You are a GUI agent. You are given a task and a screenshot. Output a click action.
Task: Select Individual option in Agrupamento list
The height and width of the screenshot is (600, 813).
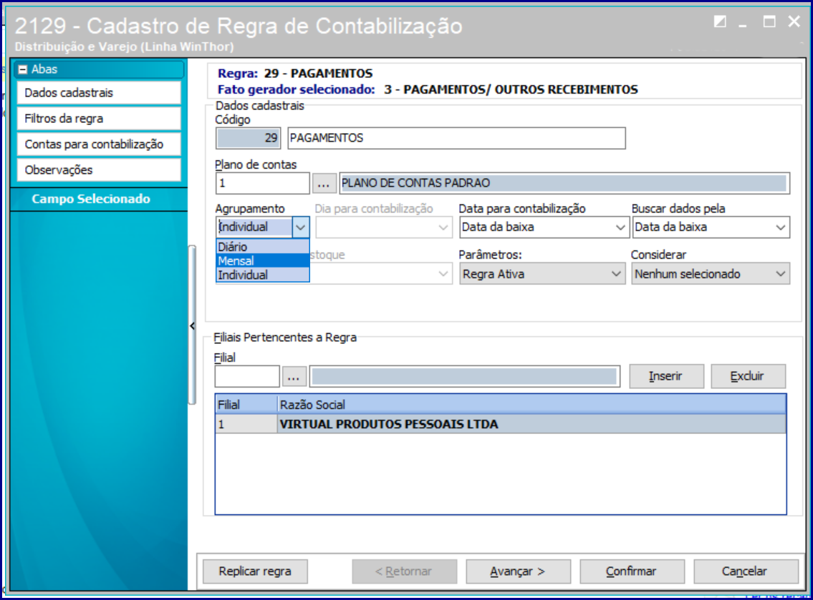[x=262, y=275]
